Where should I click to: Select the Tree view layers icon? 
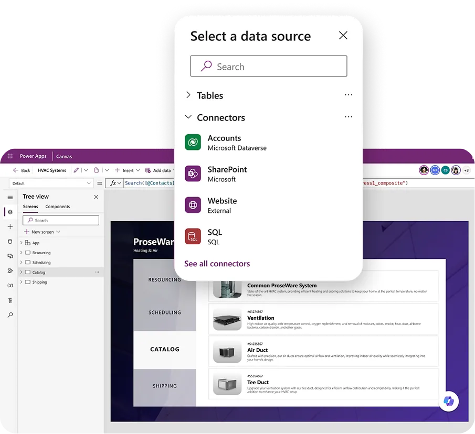pyautogui.click(x=10, y=212)
